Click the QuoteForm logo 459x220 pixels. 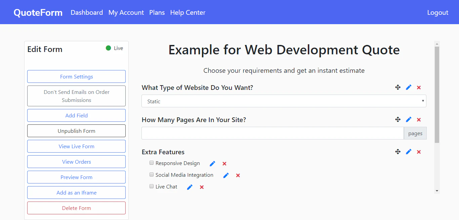click(x=38, y=13)
